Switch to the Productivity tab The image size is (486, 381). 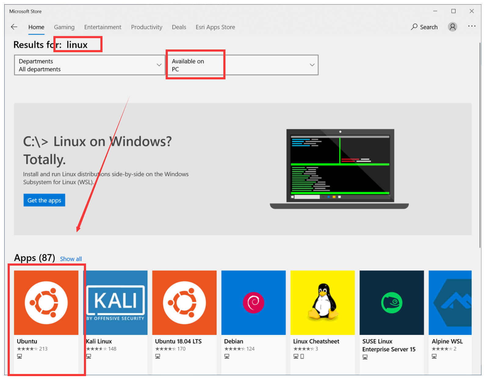[x=147, y=27]
